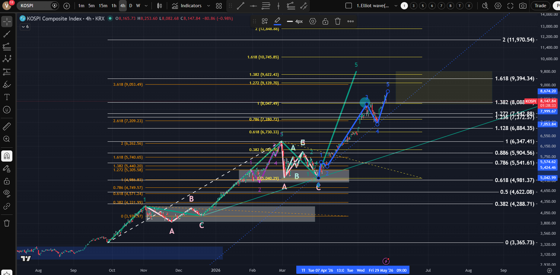560x275 pixels.
Task: Toggle Magnet mode in the sidebar
Action: (x=7, y=156)
